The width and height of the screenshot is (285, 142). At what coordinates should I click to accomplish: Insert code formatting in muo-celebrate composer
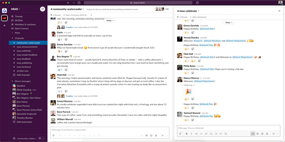(201, 134)
